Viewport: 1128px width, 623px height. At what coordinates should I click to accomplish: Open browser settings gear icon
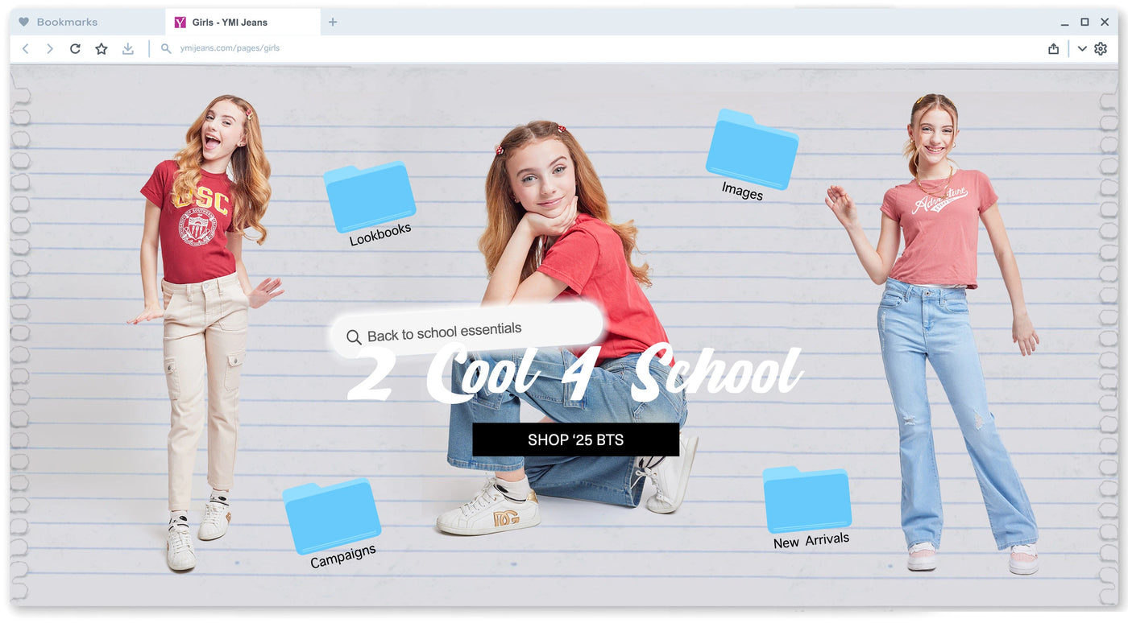pyautogui.click(x=1101, y=49)
